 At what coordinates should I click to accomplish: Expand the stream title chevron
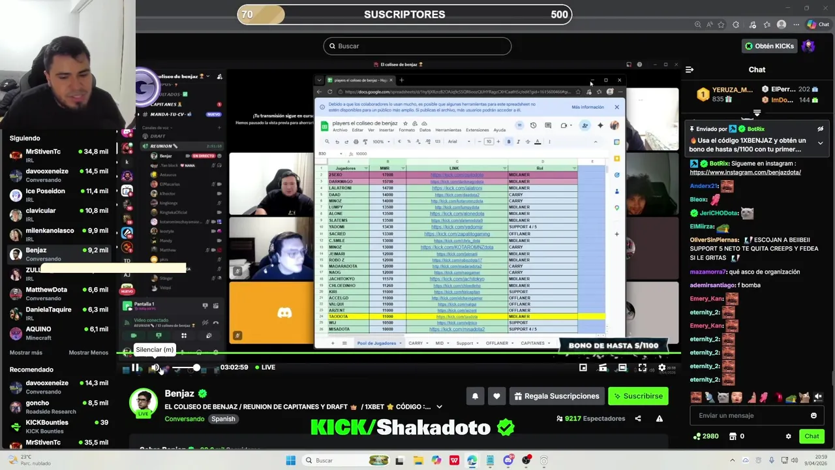coord(439,407)
